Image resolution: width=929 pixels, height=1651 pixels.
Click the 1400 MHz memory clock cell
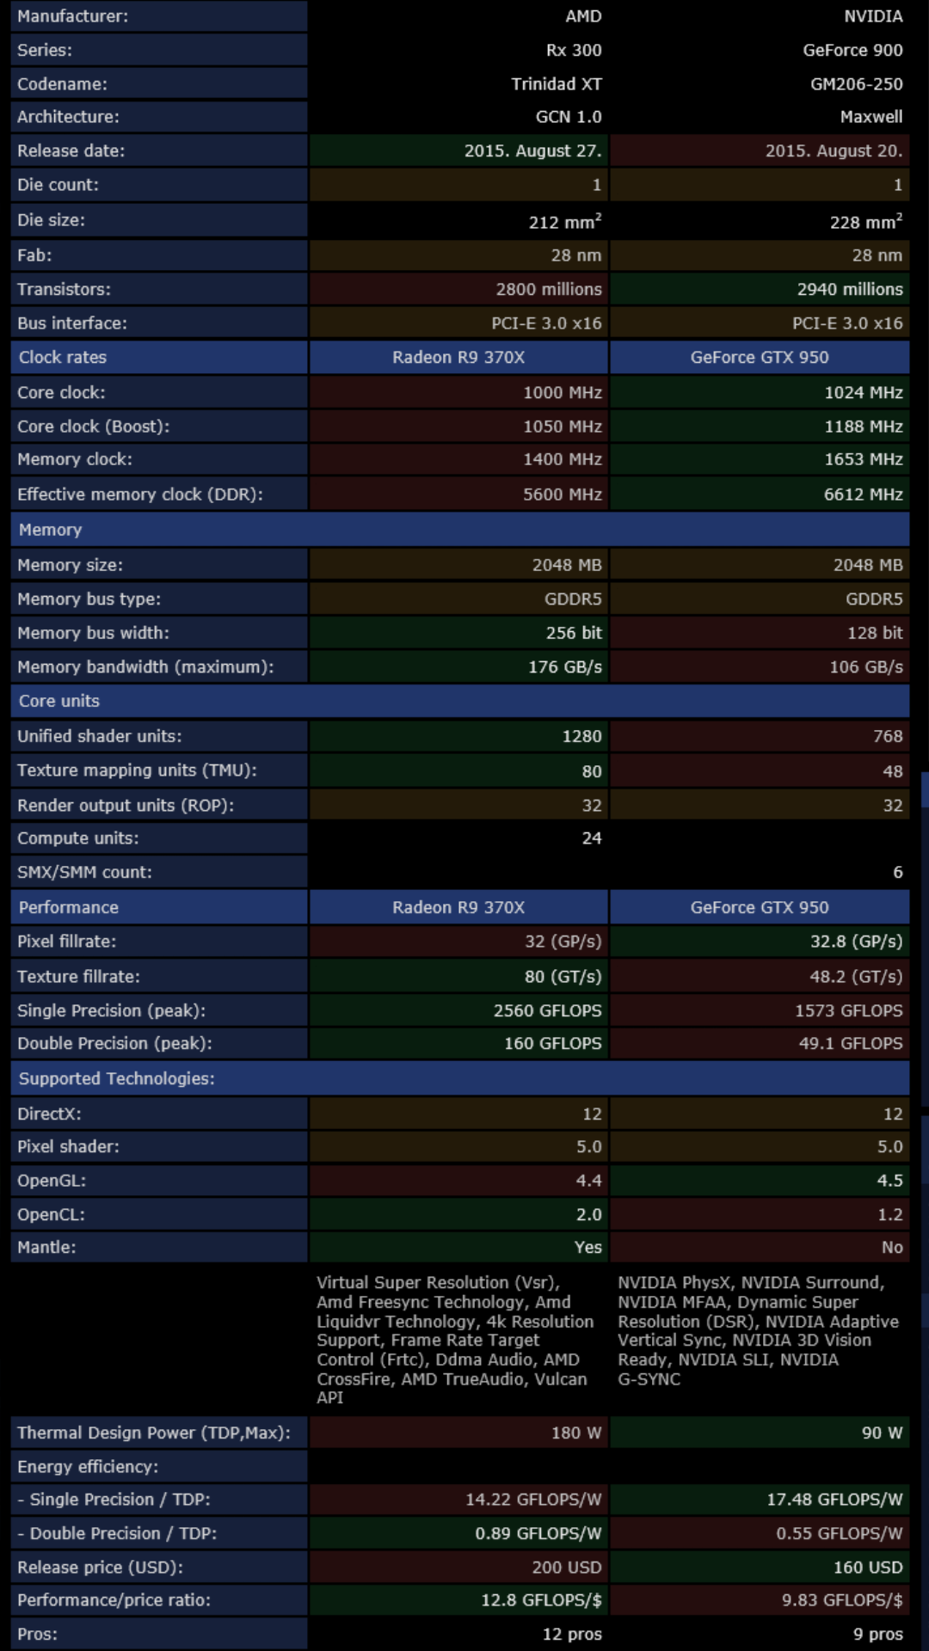(458, 459)
